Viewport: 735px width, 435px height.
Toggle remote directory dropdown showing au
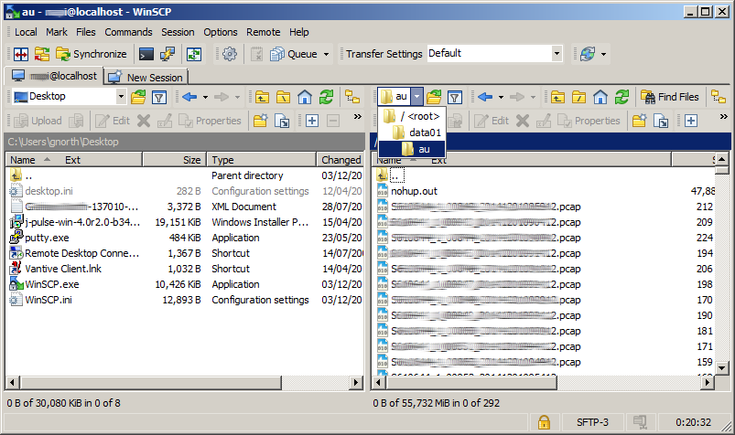pyautogui.click(x=416, y=97)
